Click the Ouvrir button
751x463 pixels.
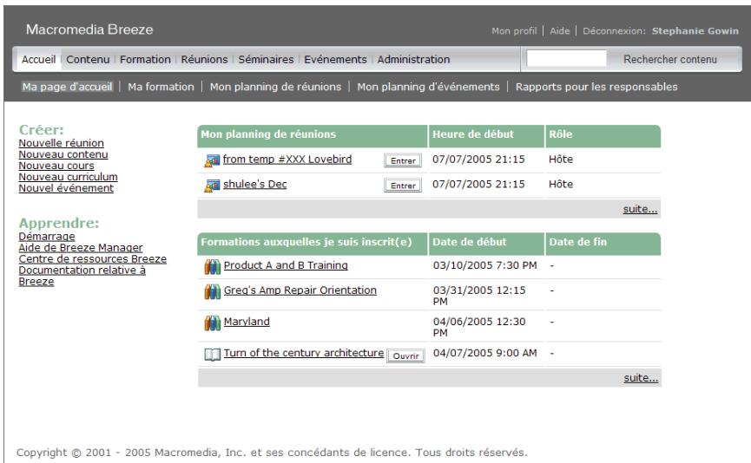click(405, 355)
